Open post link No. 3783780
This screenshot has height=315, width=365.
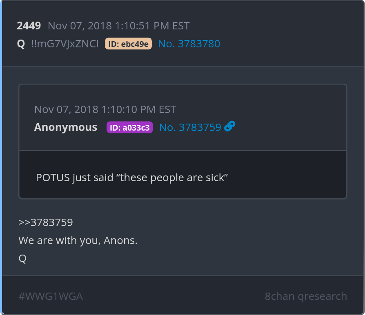pyautogui.click(x=189, y=44)
